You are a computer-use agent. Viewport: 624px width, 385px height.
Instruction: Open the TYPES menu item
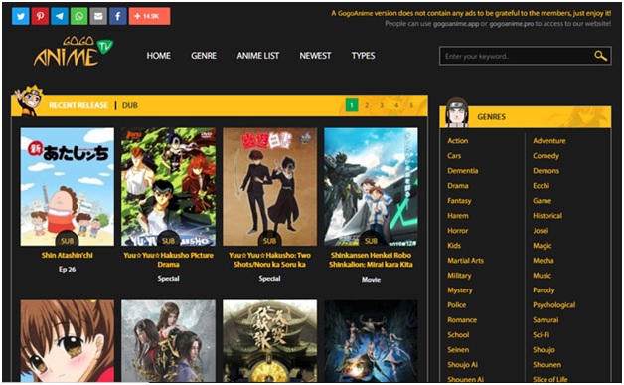(x=363, y=56)
